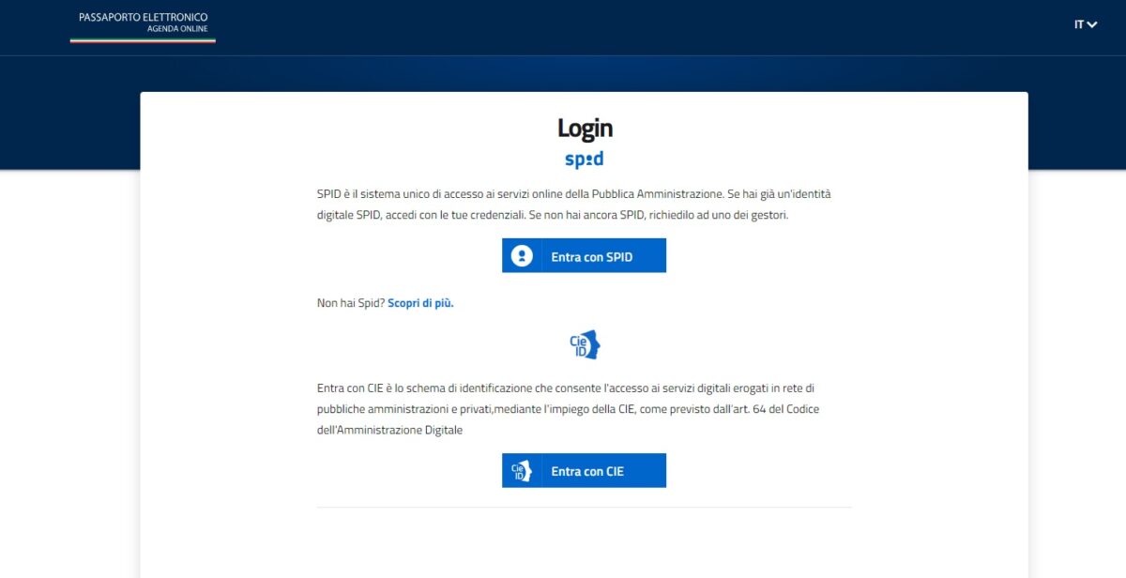Click the IT language code label
This screenshot has width=1126, height=578.
(1079, 25)
